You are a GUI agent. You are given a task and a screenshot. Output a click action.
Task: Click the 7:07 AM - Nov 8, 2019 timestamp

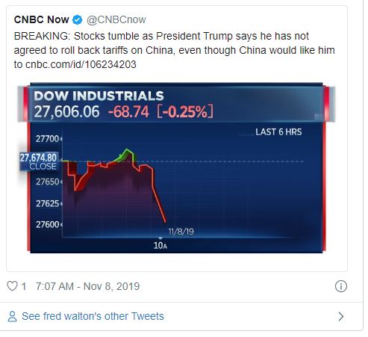(x=87, y=286)
